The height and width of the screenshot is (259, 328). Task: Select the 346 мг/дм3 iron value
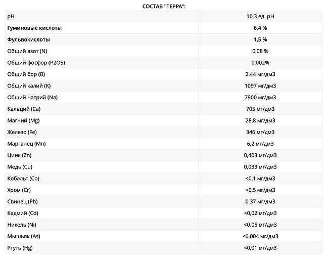pos(260,132)
